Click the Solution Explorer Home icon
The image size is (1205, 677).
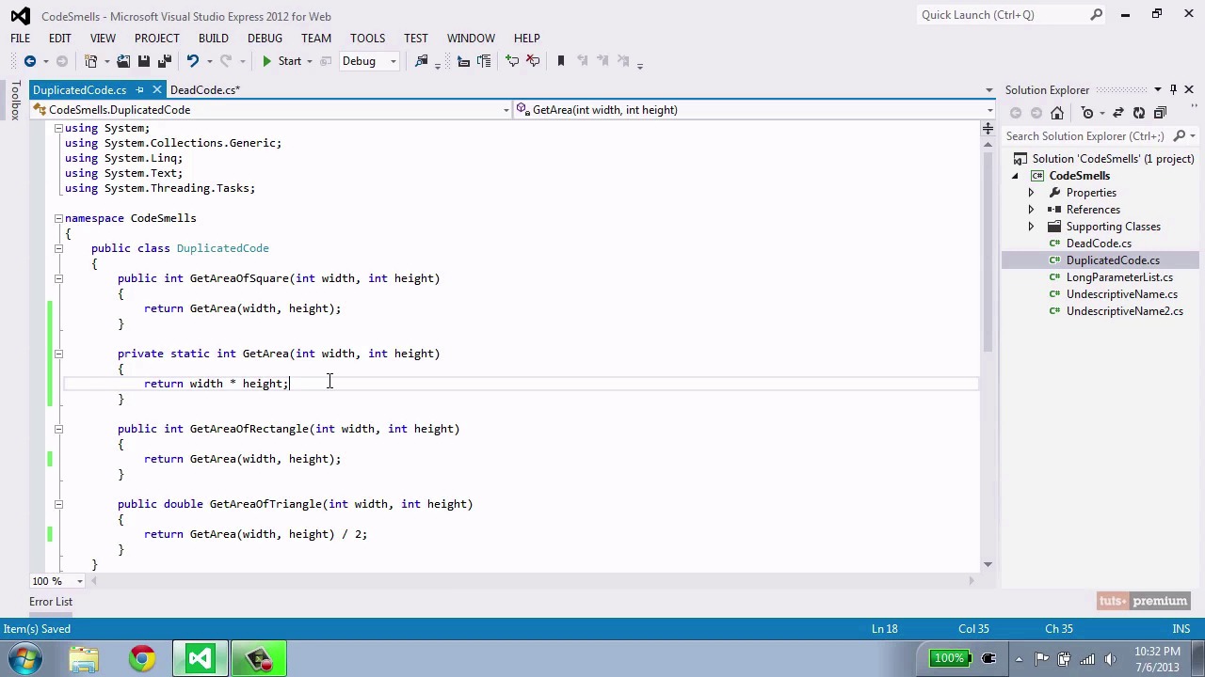tap(1057, 113)
